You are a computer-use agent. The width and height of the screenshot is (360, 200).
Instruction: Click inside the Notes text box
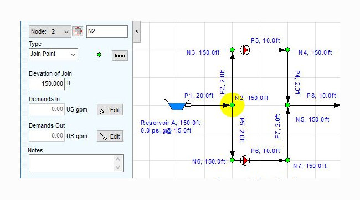point(71,163)
